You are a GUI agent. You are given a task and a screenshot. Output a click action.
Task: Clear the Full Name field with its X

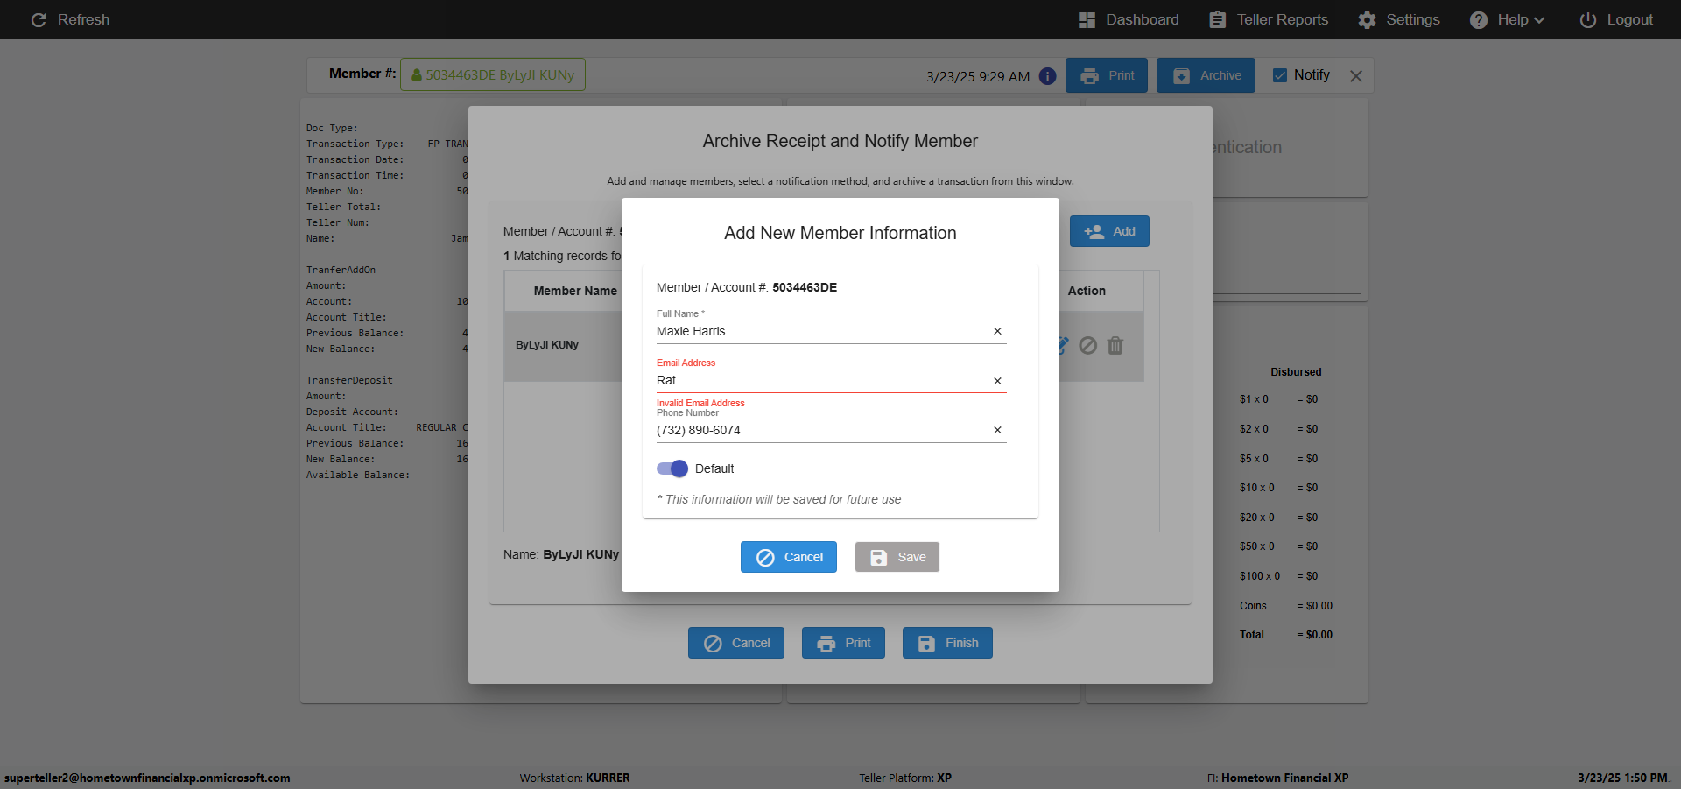click(997, 331)
